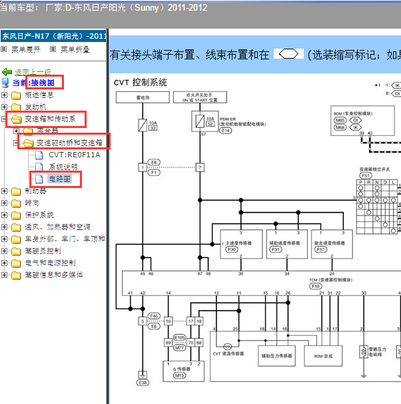
Task: Click the 东风日产-N17 (新阳光) panel header
Action: click(53, 36)
